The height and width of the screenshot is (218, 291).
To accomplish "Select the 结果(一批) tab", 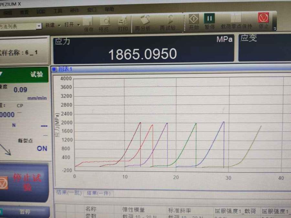I will point(69,193).
